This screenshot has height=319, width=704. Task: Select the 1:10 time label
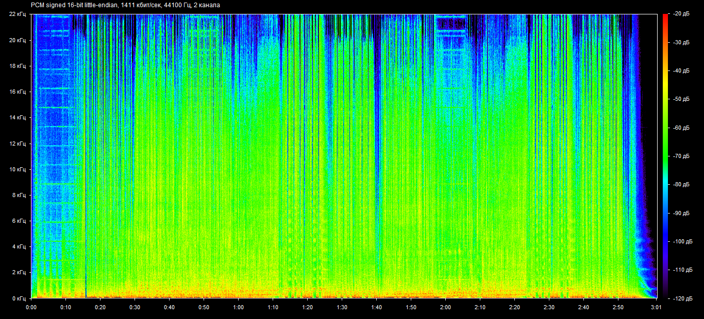(x=273, y=307)
